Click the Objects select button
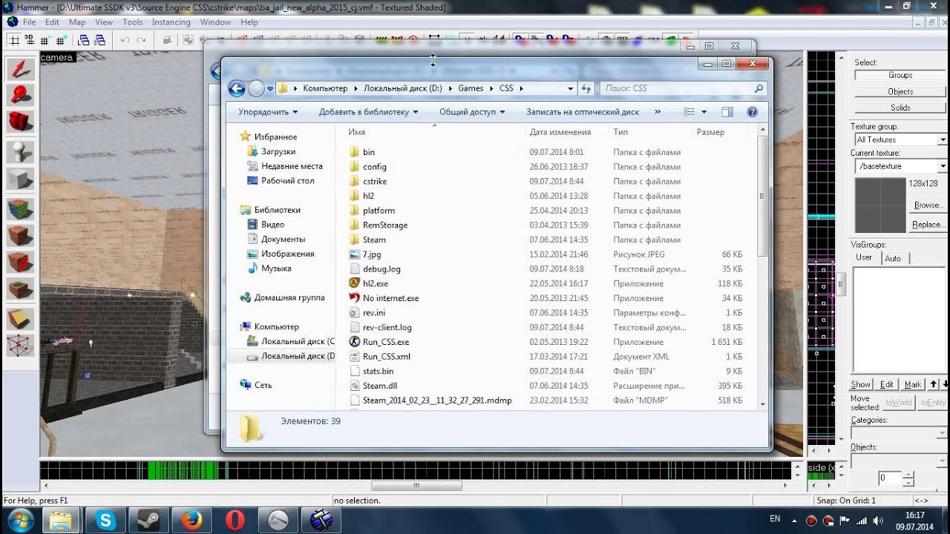This screenshot has width=950, height=534. 900,91
